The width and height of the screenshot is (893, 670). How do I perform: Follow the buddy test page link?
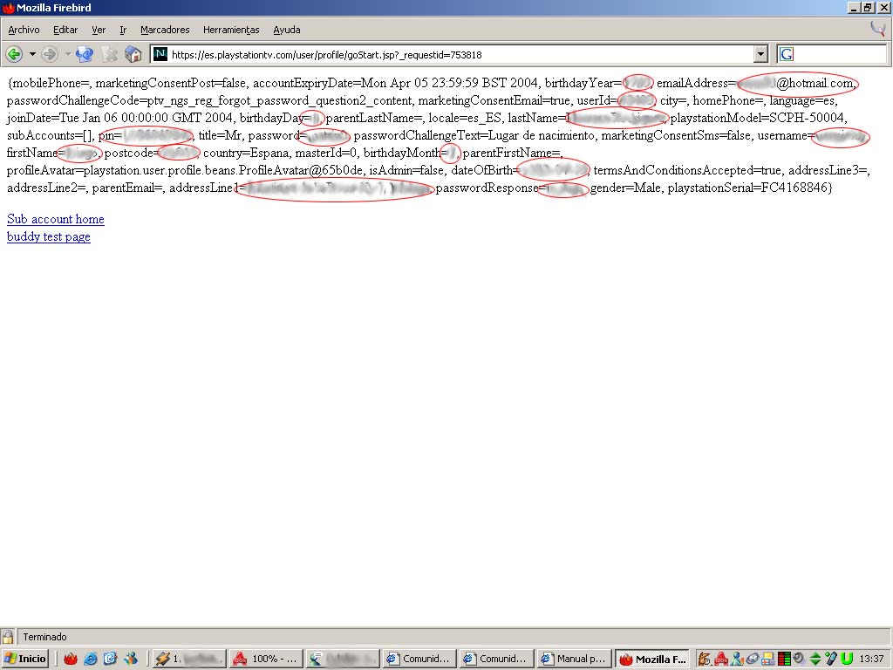(49, 236)
